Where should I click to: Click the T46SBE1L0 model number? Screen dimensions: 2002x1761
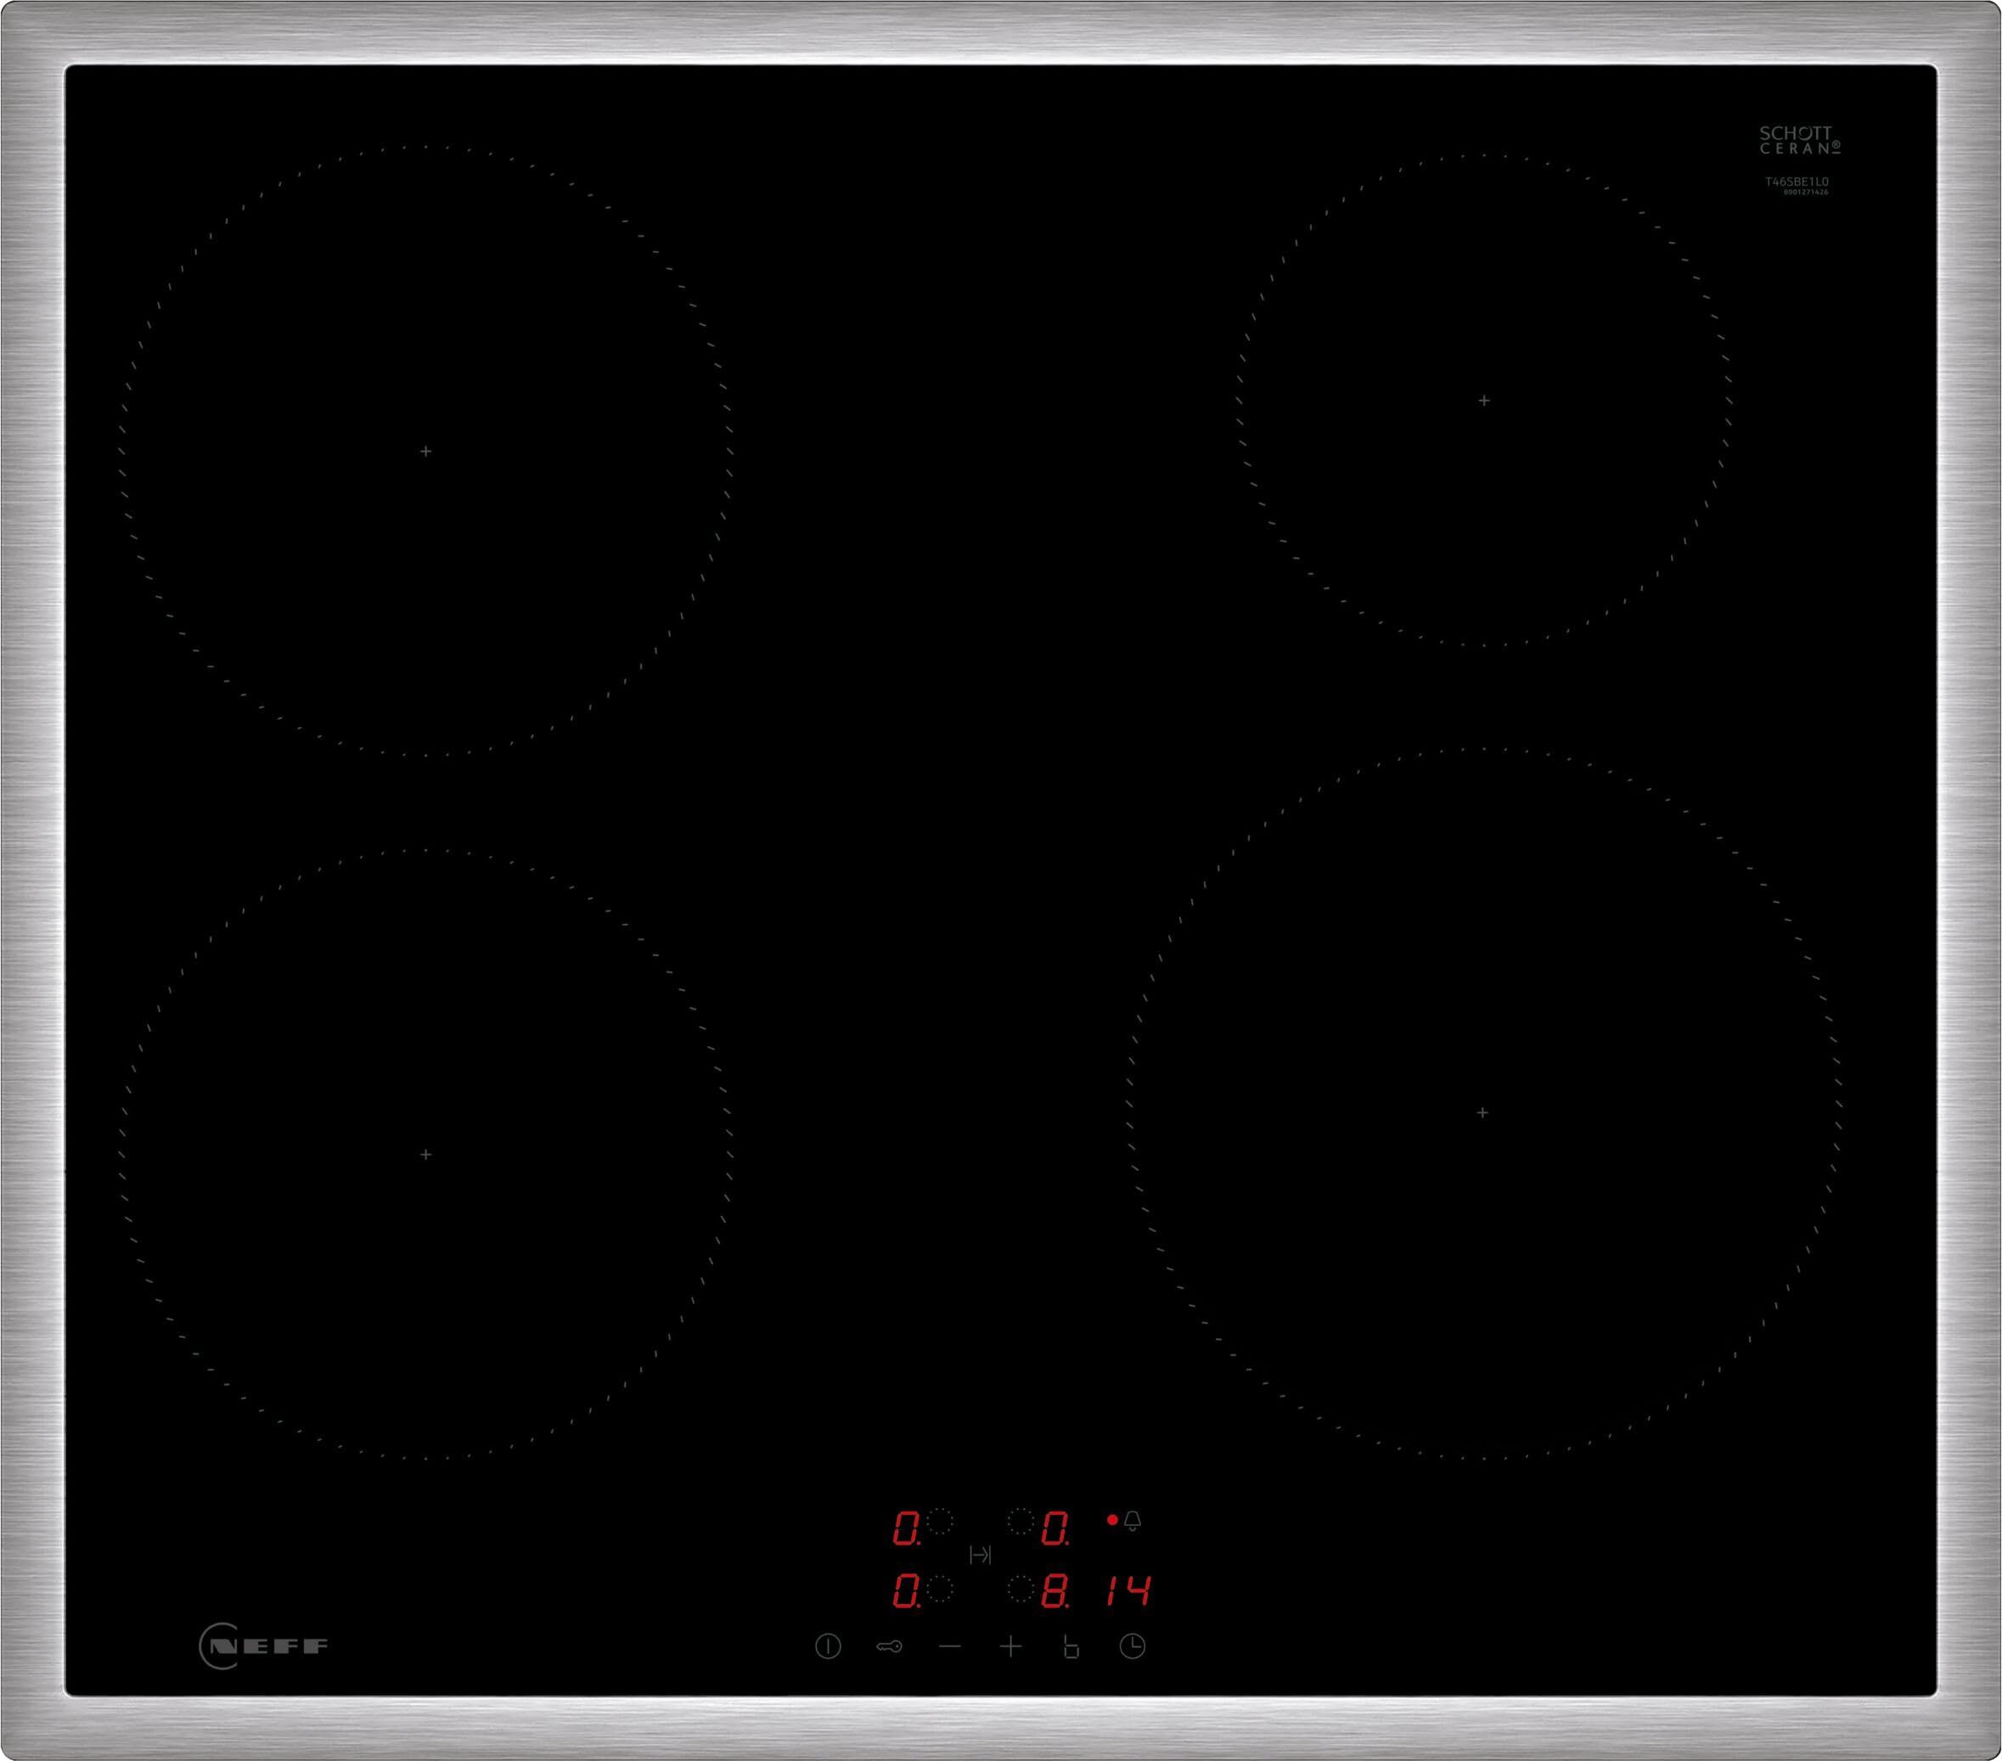(1797, 181)
